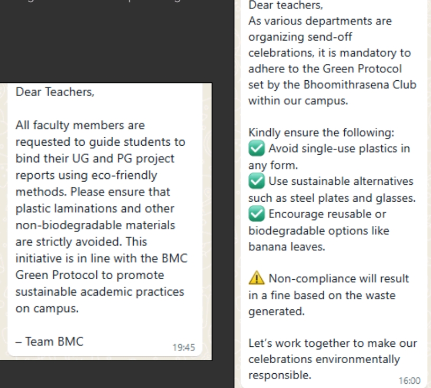Click the "Green Protocol to promote" line
431x388 pixels.
[90, 275]
